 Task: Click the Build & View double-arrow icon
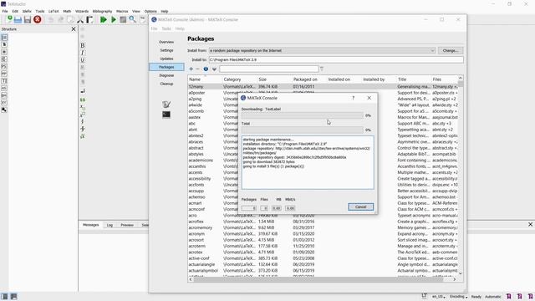pos(104,20)
